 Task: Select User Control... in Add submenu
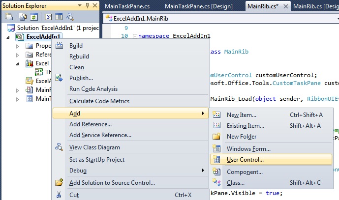coord(271,160)
